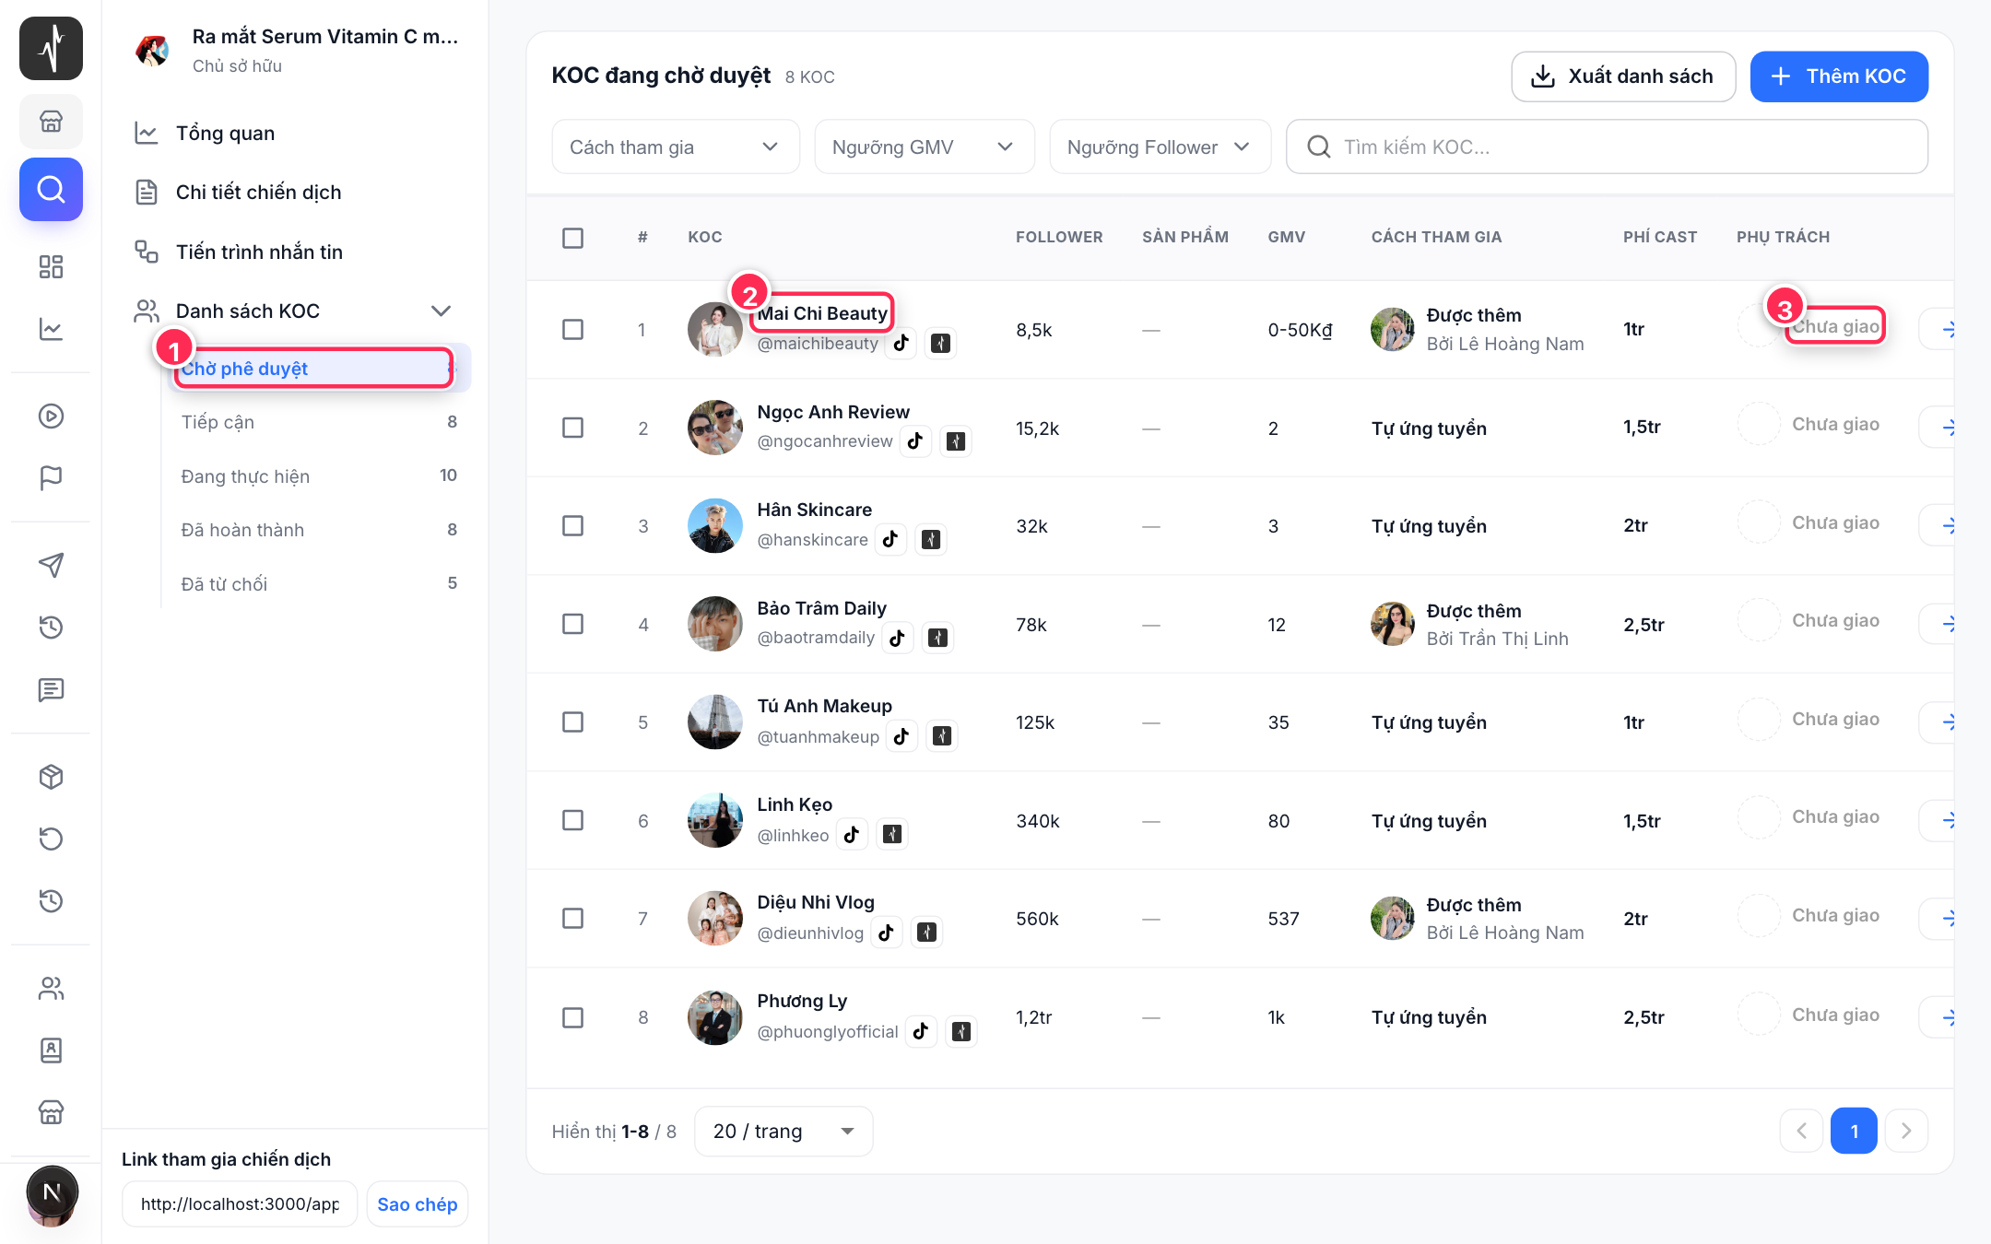Tick the checkbox for Hân Skincare row

572,526
